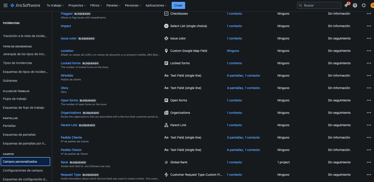Open the actions menu for the Parent Link row
The image size is (374, 182).
[369, 125]
